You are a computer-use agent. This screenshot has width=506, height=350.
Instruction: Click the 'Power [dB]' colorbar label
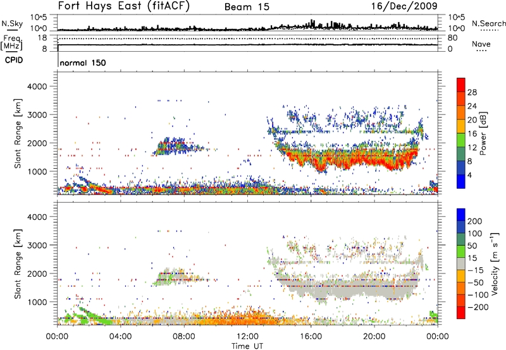point(483,133)
